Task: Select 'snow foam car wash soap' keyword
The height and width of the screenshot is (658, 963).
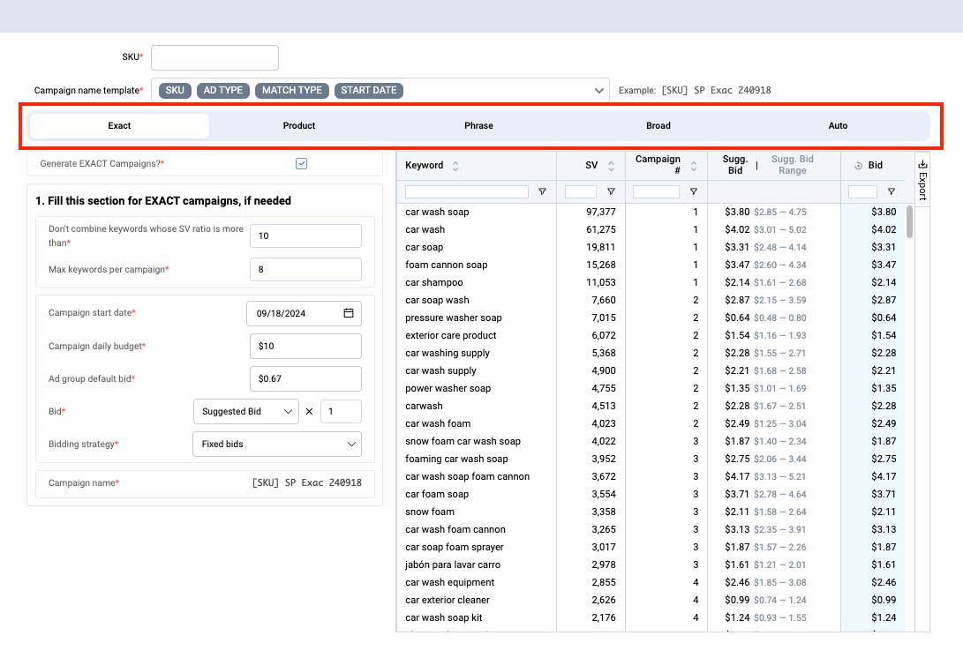Action: (463, 441)
